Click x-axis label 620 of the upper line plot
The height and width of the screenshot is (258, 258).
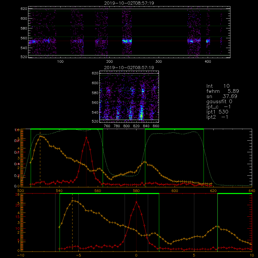(x=213, y=191)
